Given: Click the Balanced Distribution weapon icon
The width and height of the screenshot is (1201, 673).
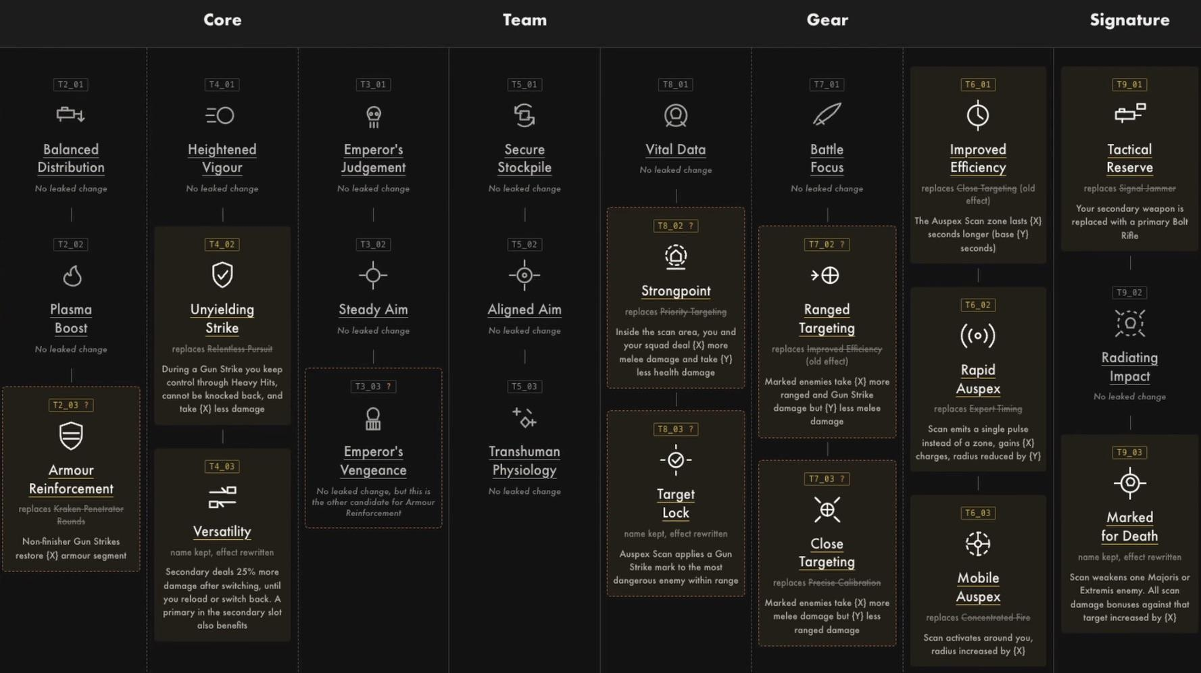Looking at the screenshot, I should pos(71,114).
